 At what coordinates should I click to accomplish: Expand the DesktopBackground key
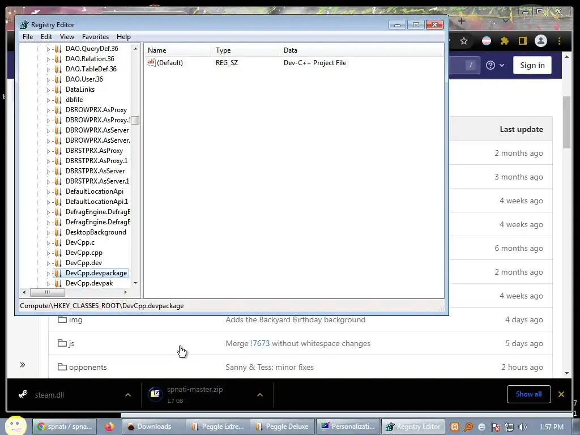(48, 232)
